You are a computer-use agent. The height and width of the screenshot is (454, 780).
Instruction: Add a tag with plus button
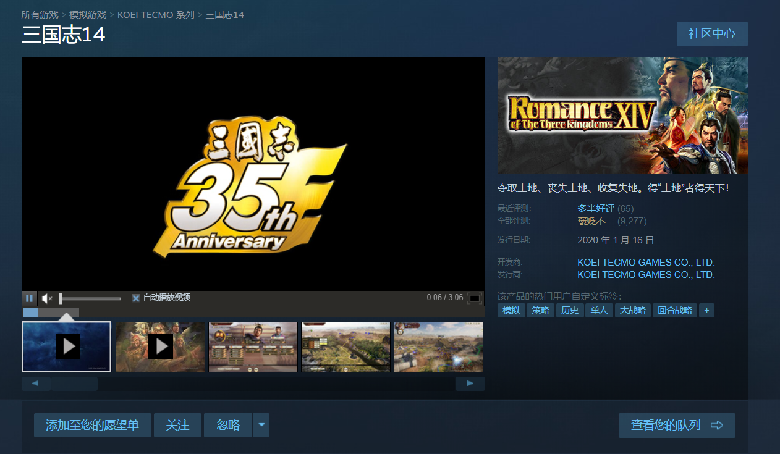(x=707, y=310)
